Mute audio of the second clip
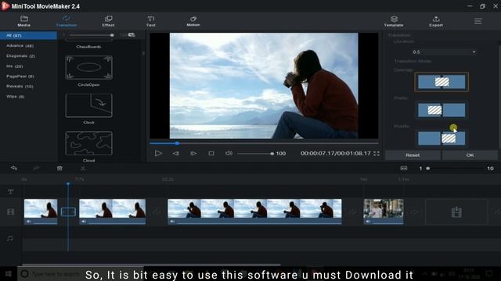 (84, 221)
